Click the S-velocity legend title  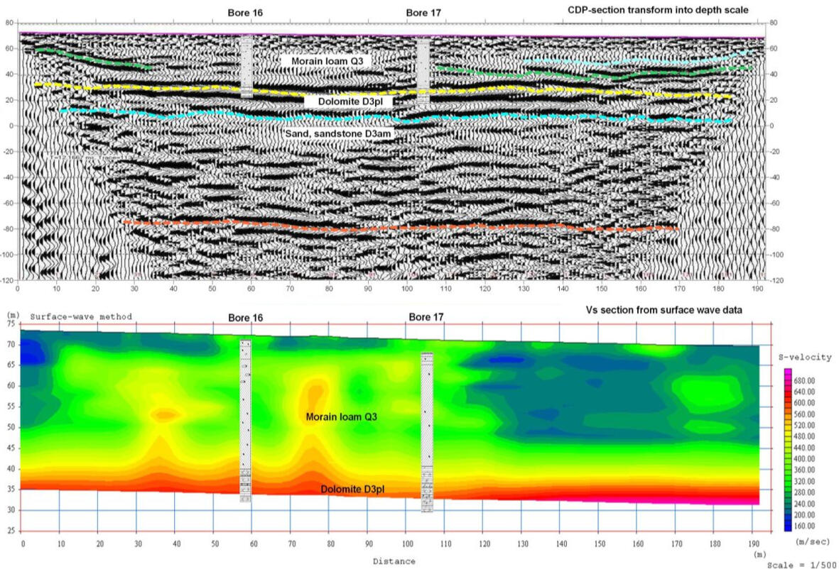pyautogui.click(x=804, y=358)
